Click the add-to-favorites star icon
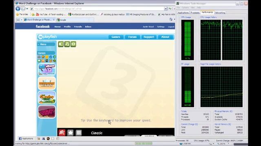This screenshot has width=261, height=146. 33,15
